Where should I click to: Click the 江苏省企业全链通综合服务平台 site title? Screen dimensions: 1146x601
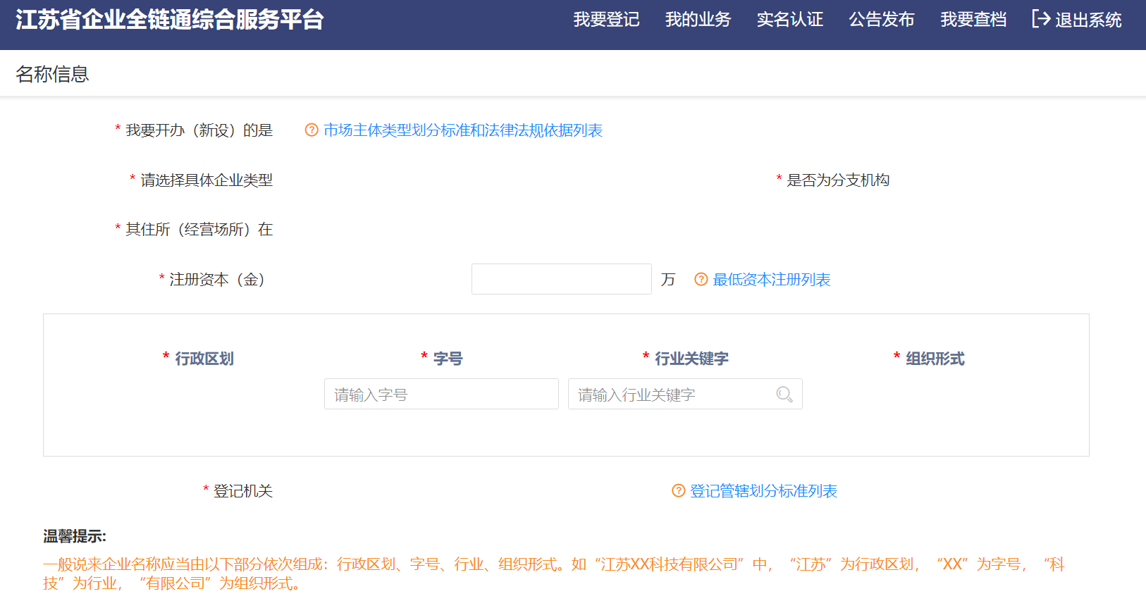[169, 20]
